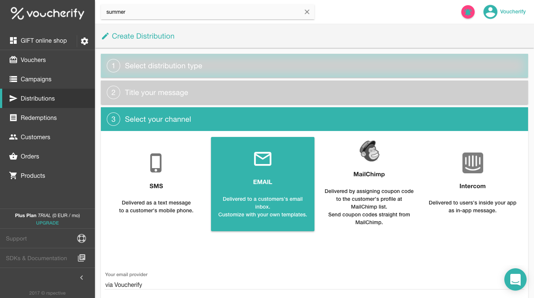Clear the summer search text
534x298 pixels.
click(x=307, y=12)
